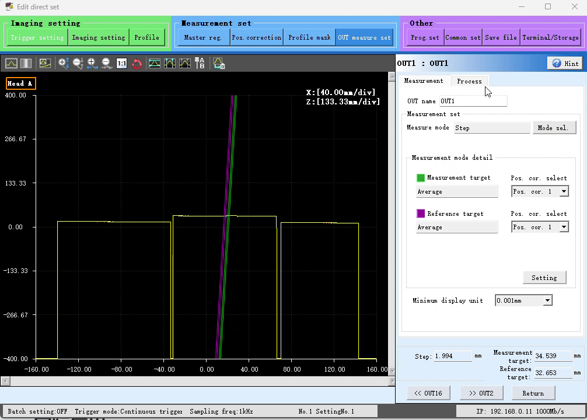Click the Mode sel. button
Viewport: 587px width, 420px height.
coord(554,128)
